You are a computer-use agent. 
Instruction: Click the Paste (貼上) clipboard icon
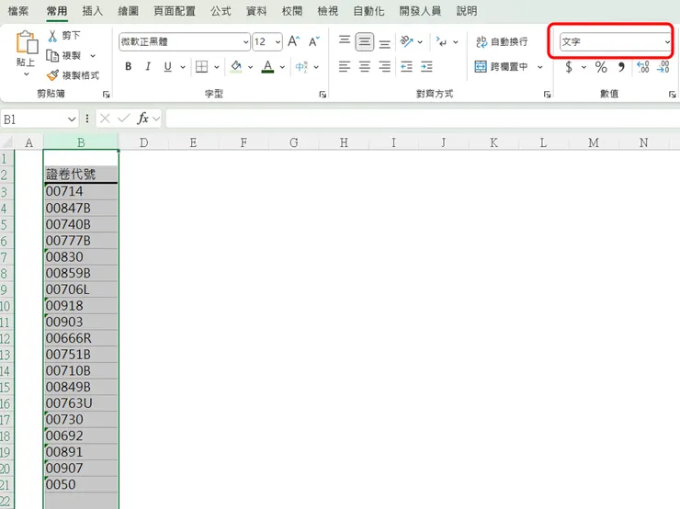pyautogui.click(x=27, y=42)
